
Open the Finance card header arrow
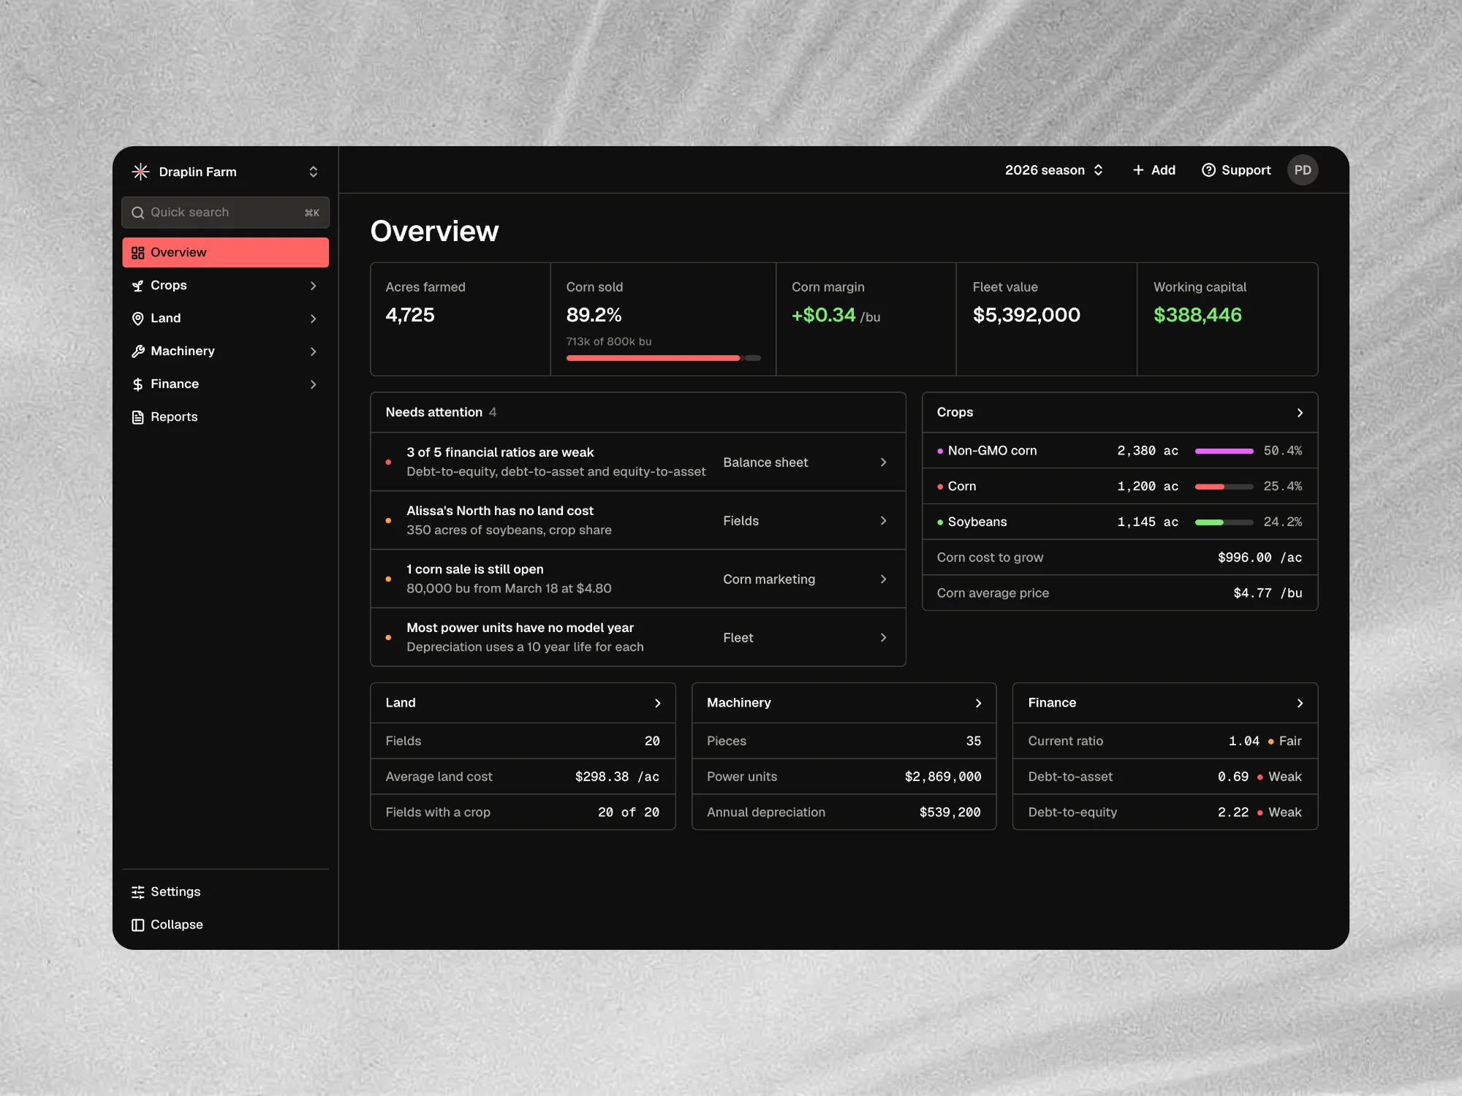[1299, 703]
